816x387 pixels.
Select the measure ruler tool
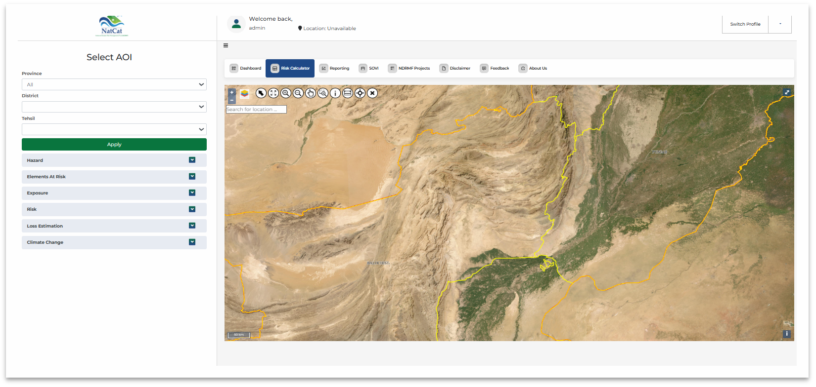tap(348, 93)
